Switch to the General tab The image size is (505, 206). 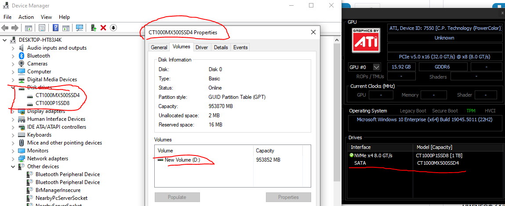(x=159, y=47)
